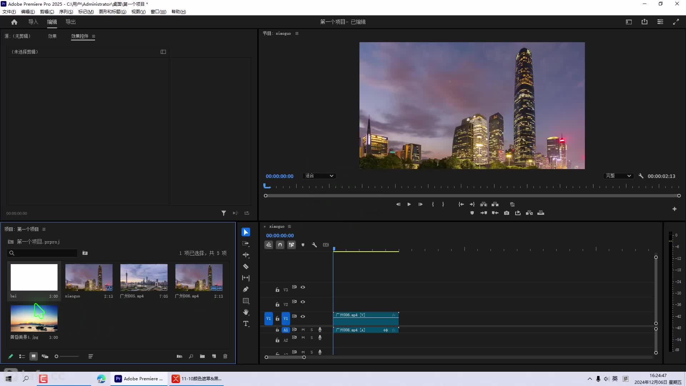Switch to the 效果 tab
The width and height of the screenshot is (686, 386).
[52, 36]
